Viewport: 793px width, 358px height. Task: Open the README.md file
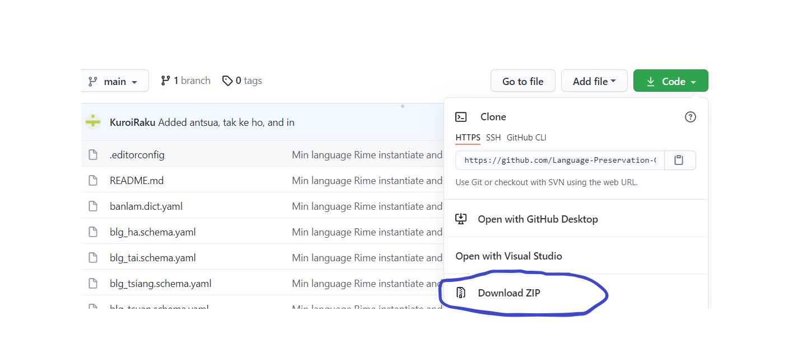coord(137,181)
